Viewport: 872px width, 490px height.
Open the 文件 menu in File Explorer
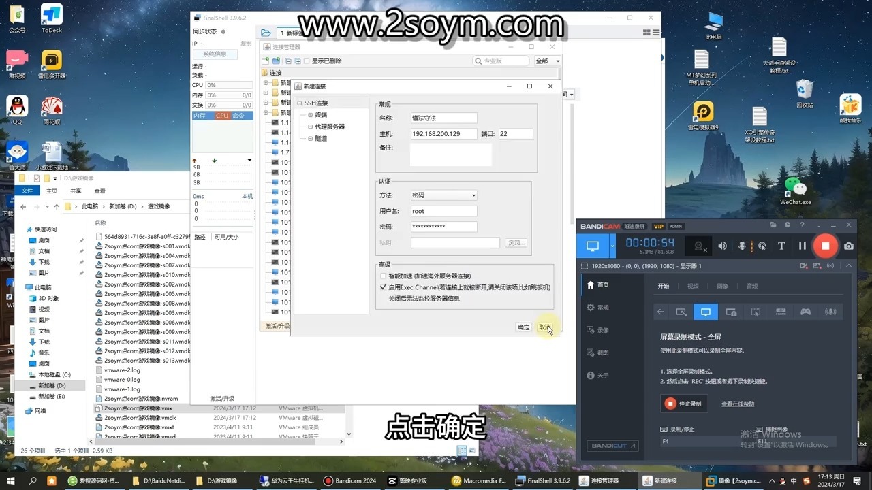(x=27, y=191)
